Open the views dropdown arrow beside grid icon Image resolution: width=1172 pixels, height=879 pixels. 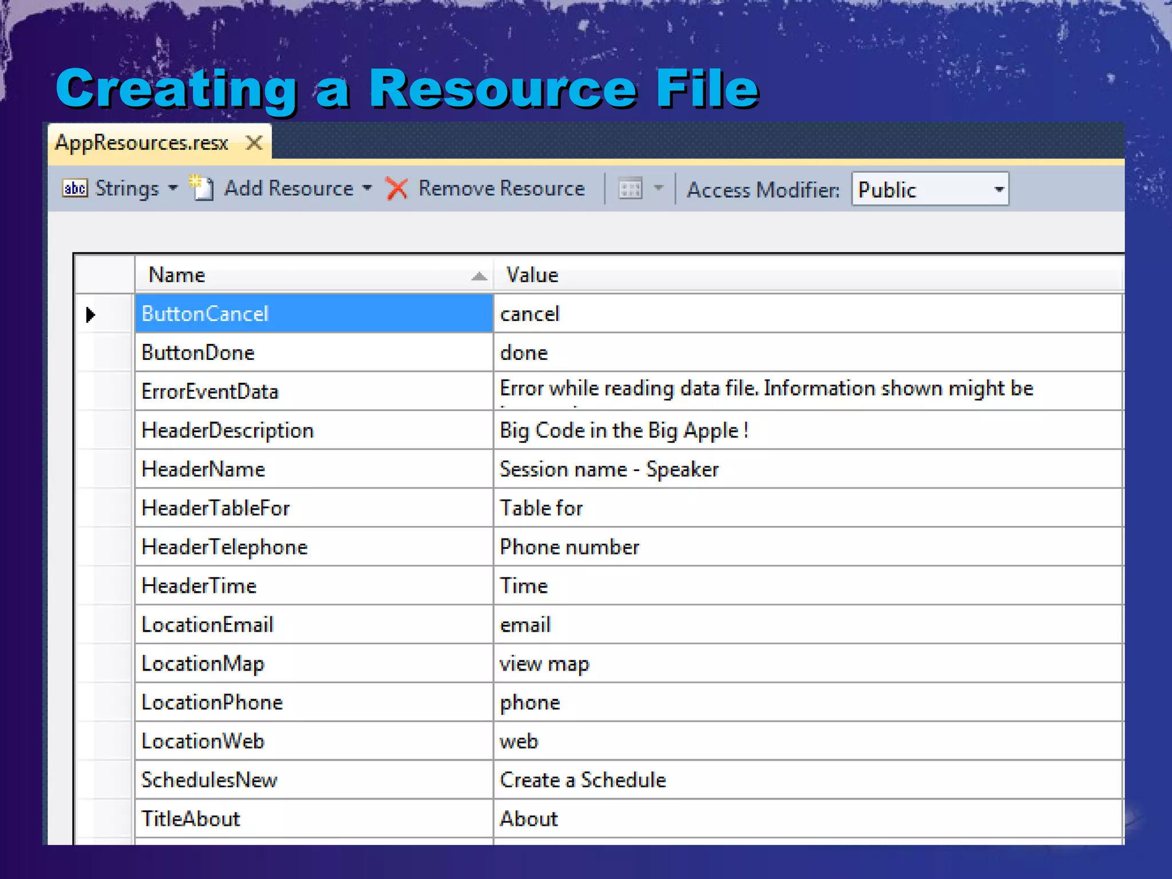click(x=658, y=188)
